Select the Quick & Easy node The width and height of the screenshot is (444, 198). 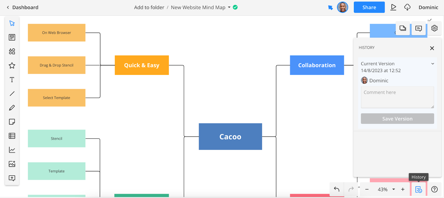(142, 65)
